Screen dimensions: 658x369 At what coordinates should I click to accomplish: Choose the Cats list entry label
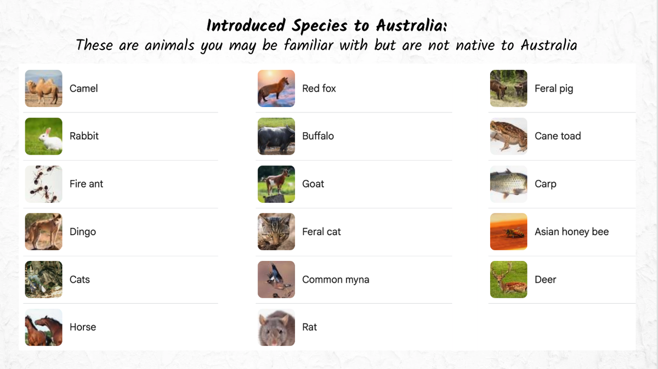pos(80,280)
